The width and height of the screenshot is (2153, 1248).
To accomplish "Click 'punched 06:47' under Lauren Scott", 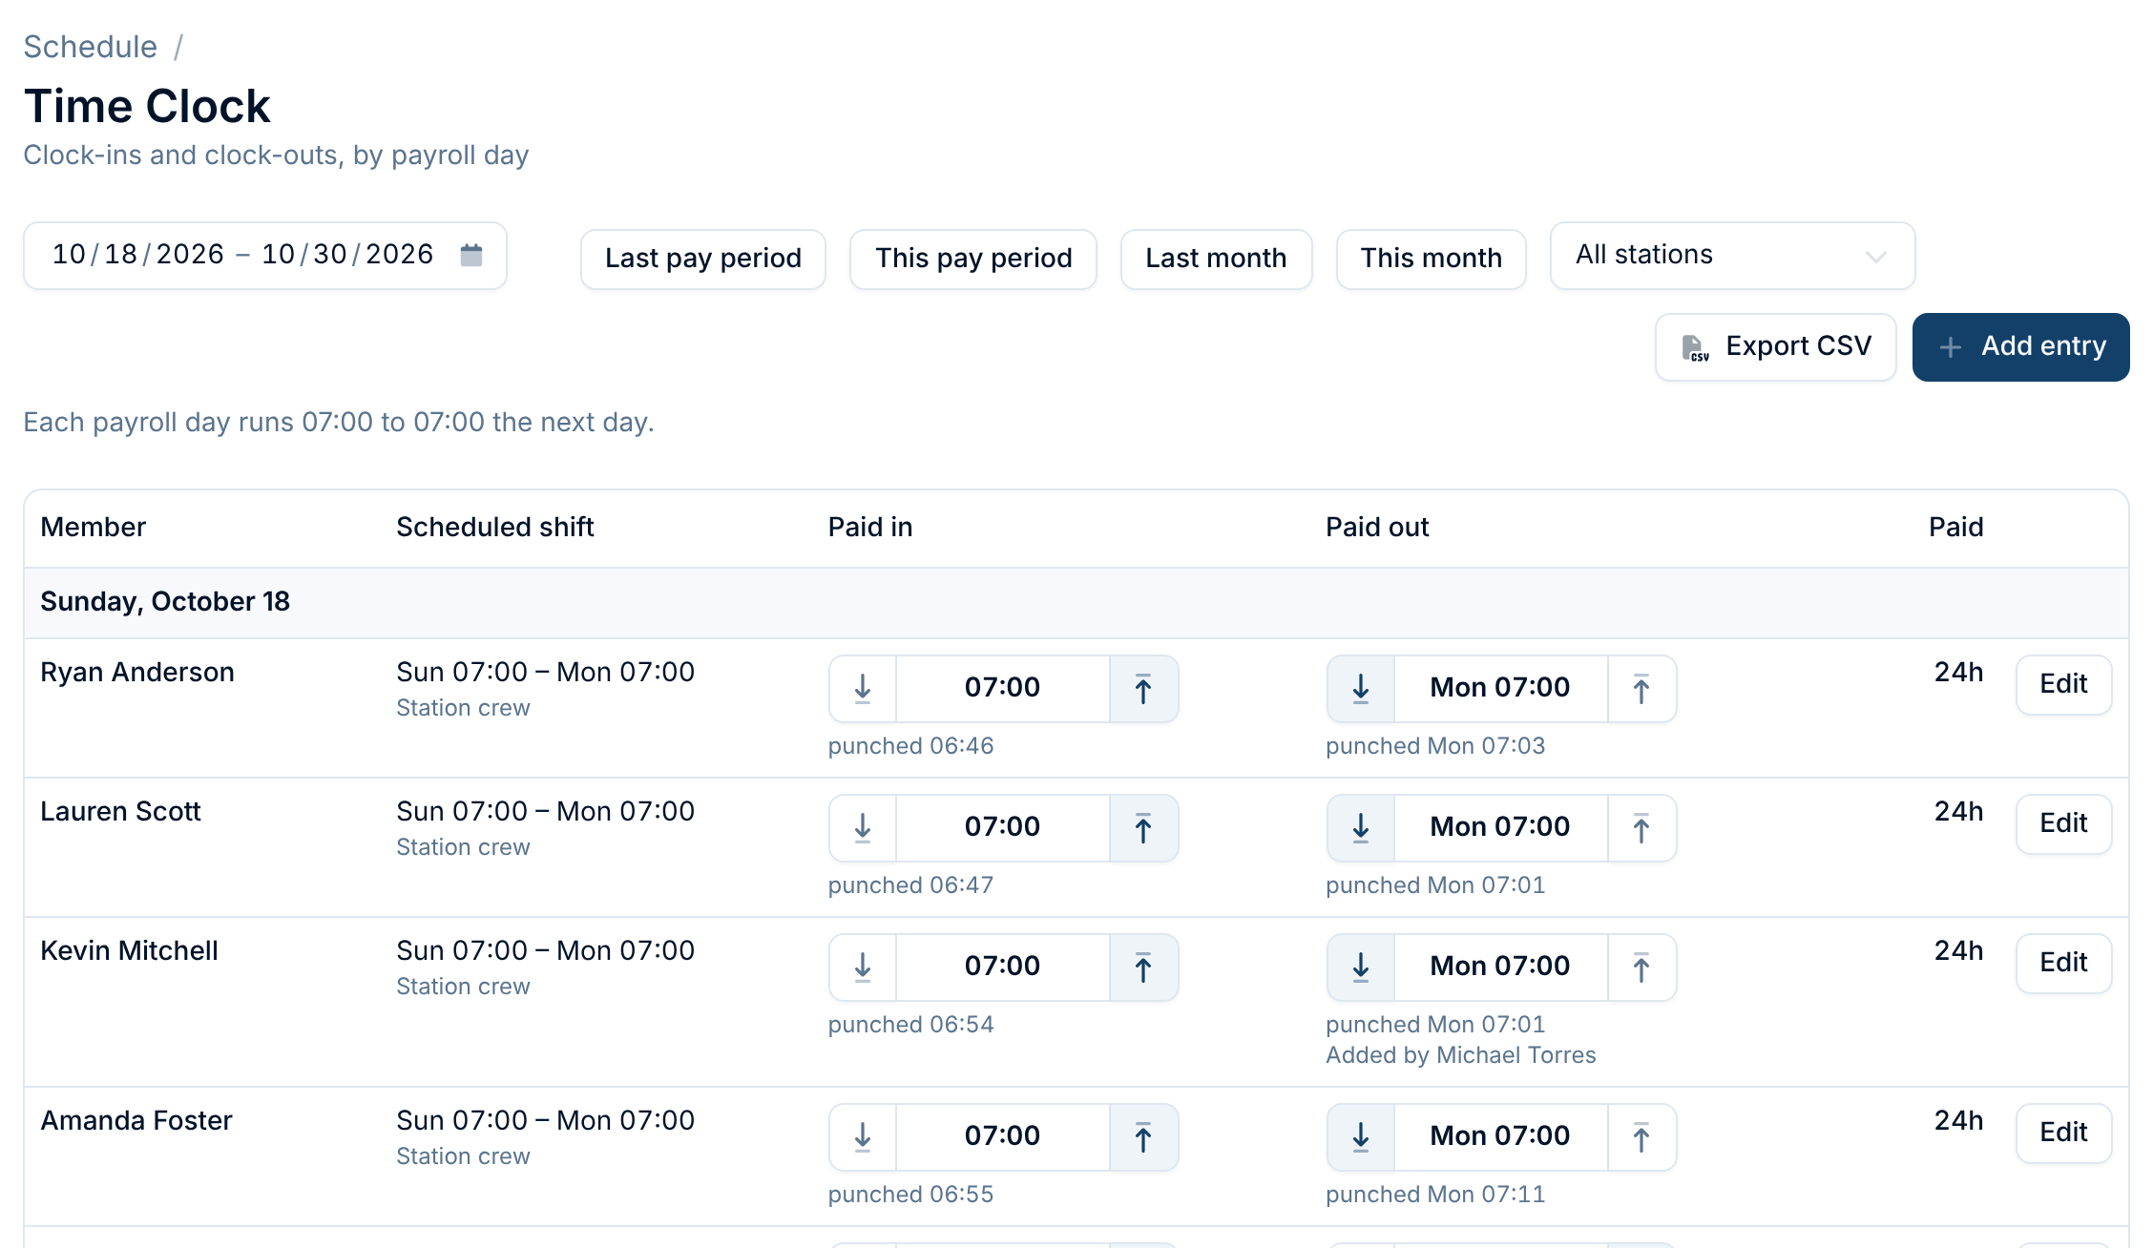I will click(911, 885).
